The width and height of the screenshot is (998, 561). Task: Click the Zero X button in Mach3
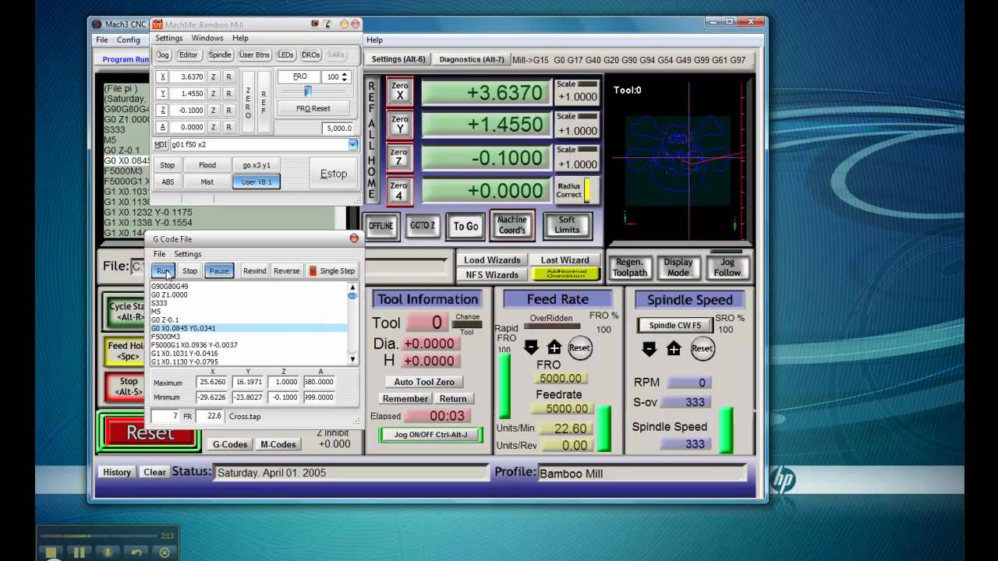tap(399, 90)
